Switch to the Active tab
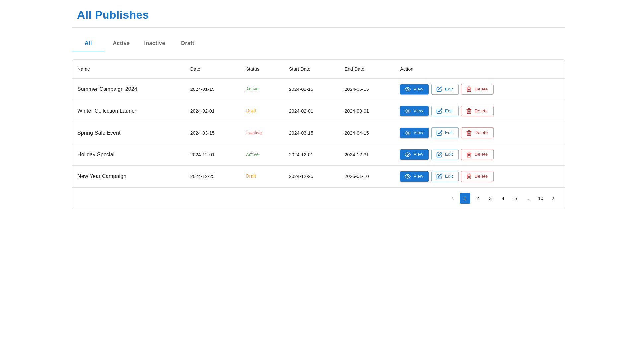The image size is (637, 358). 121,43
